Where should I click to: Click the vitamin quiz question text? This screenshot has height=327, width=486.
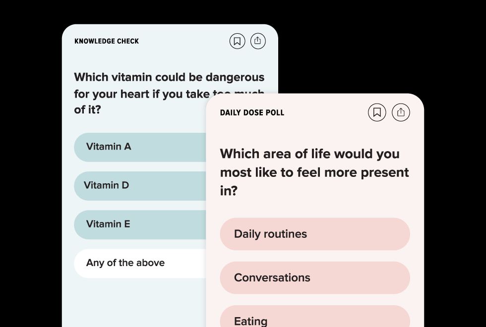(149, 93)
